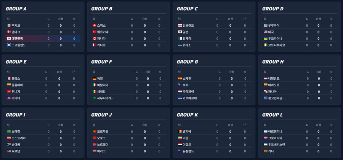
Task: Click the Mexico flag icon in Group A
Action: click(9, 26)
